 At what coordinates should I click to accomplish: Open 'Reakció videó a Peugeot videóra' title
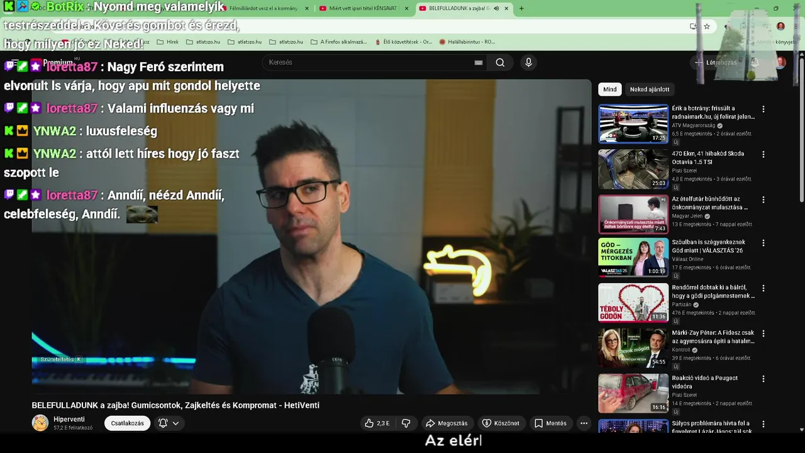point(704,382)
